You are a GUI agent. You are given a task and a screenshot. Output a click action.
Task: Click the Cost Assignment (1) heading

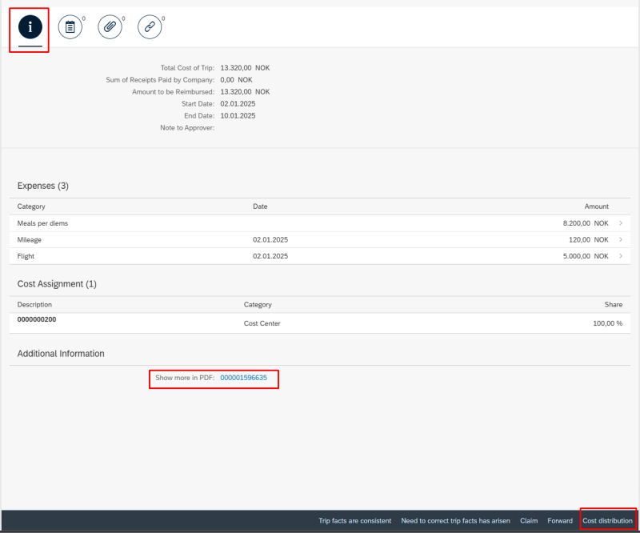point(57,284)
